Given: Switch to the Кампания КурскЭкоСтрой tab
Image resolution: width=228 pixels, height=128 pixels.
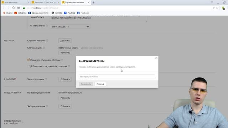Looking at the screenshot, I should click(x=45, y=2).
